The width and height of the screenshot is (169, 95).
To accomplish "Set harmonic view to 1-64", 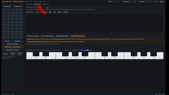I will coord(41,12).
